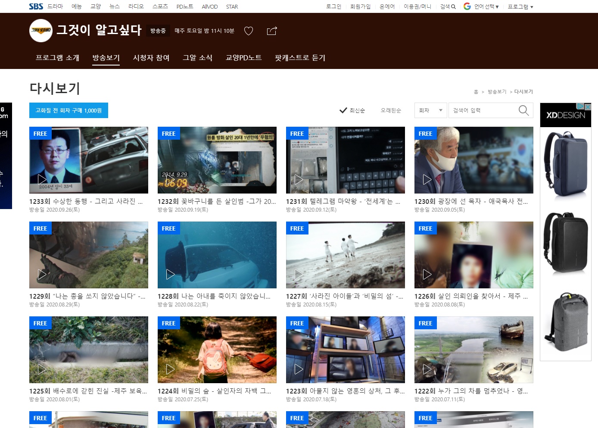Play episode 1228회 via its play icon

pyautogui.click(x=170, y=274)
